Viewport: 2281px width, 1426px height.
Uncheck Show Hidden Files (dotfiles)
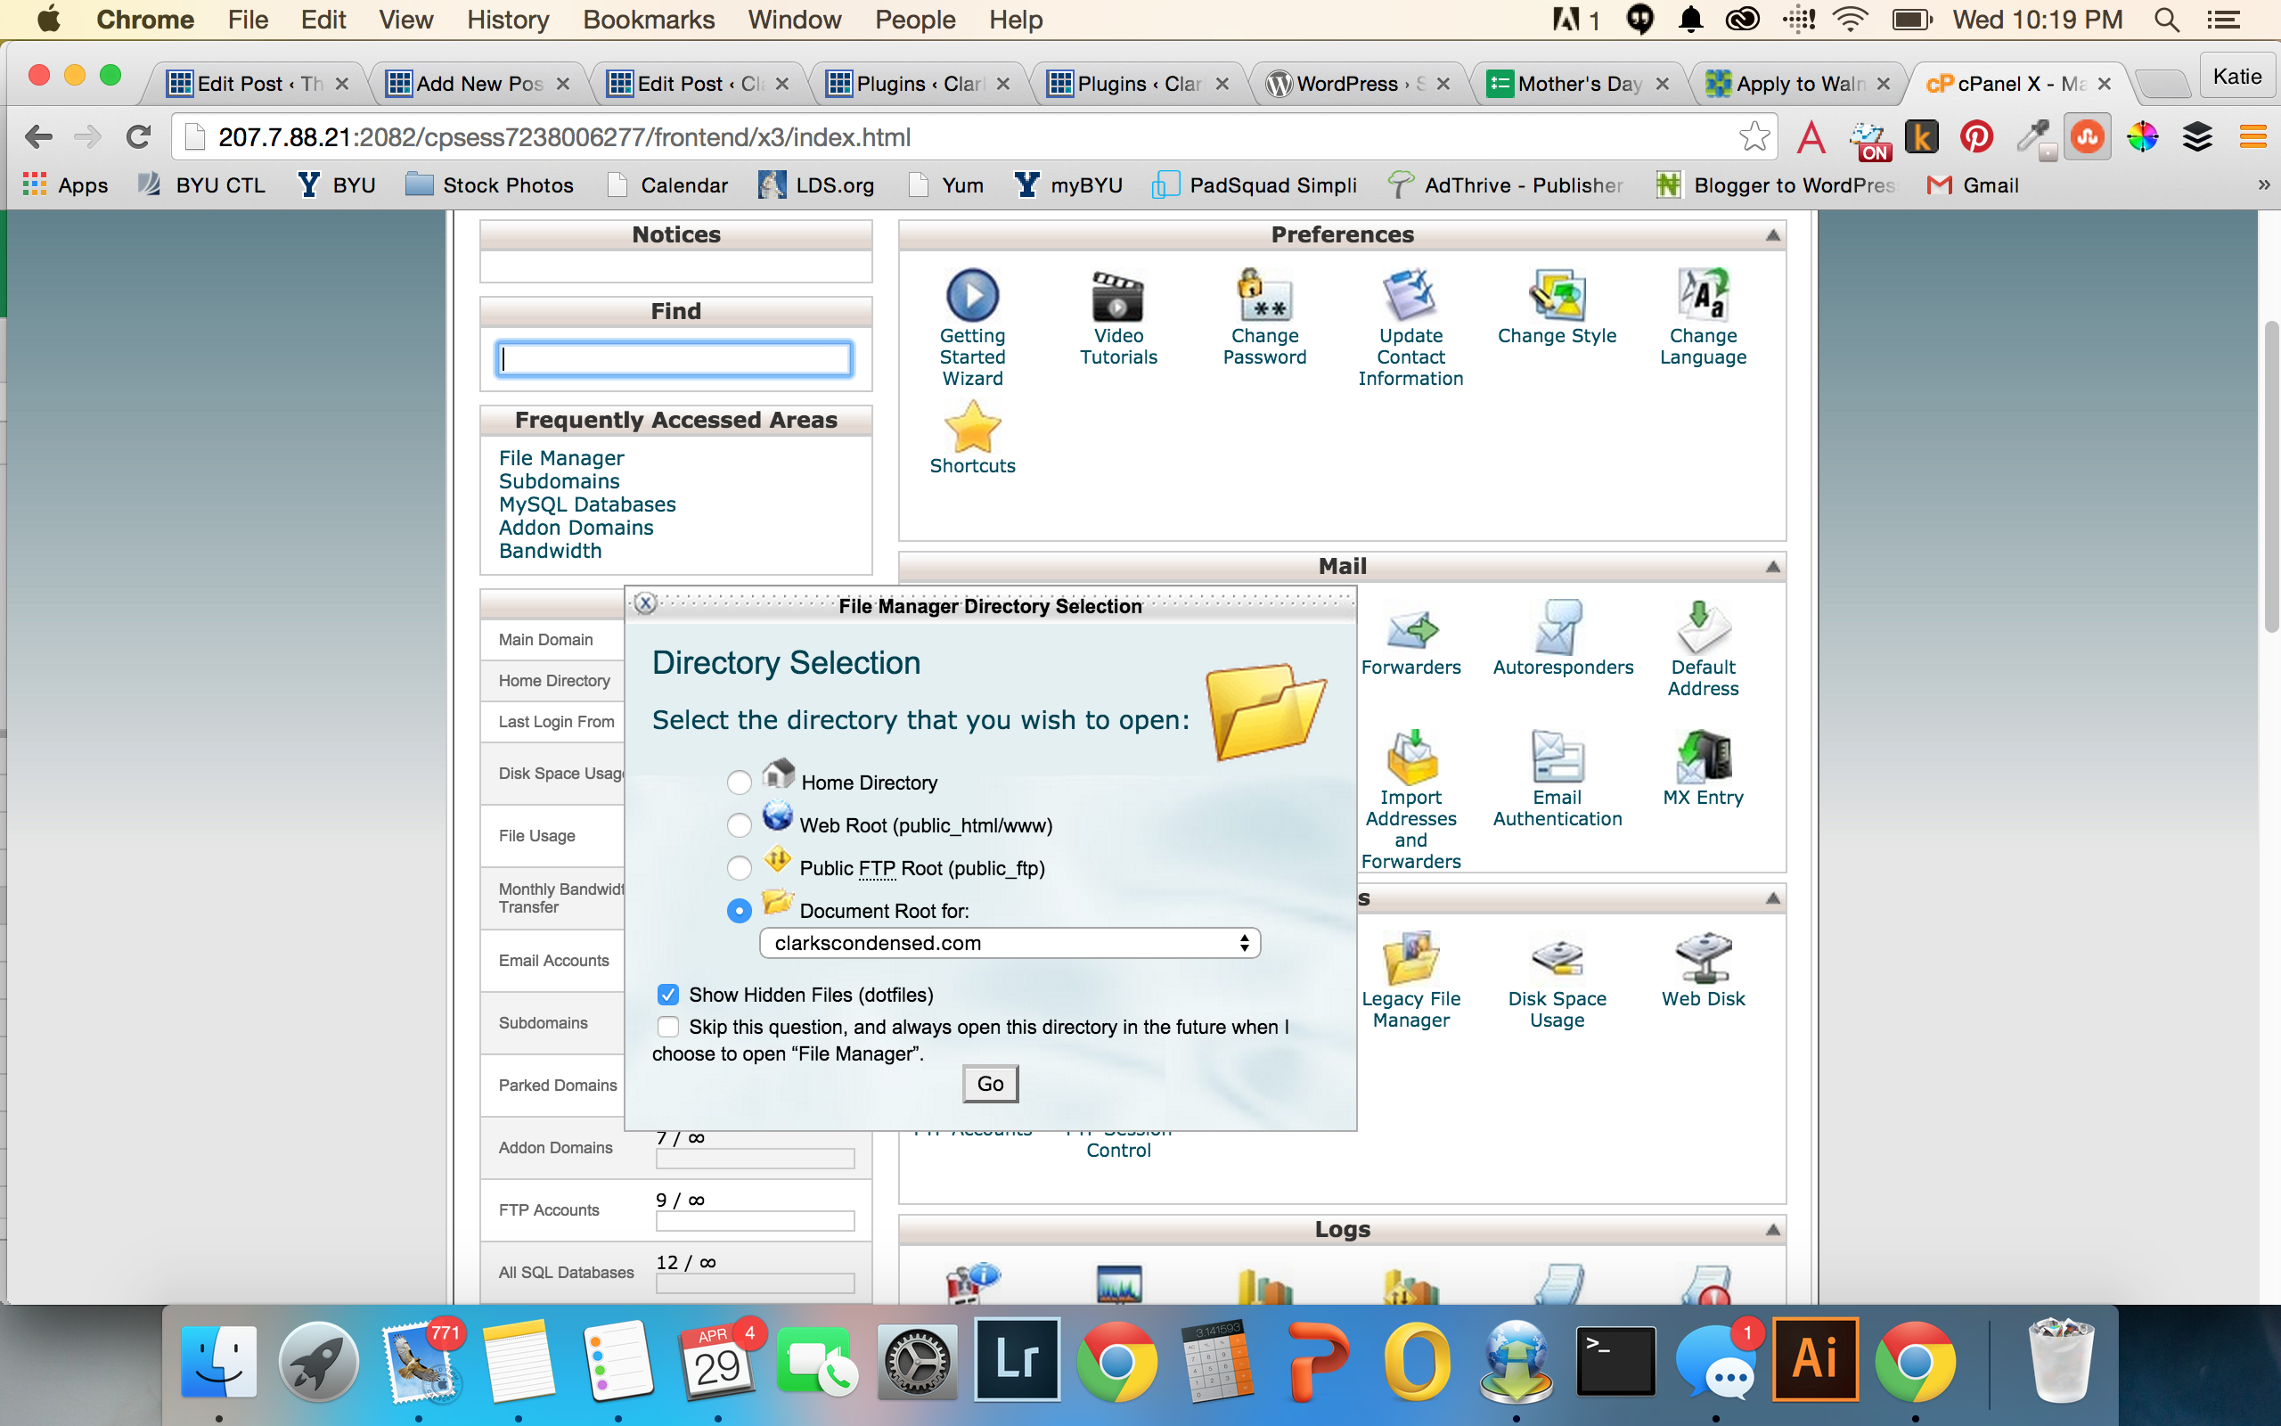tap(668, 994)
